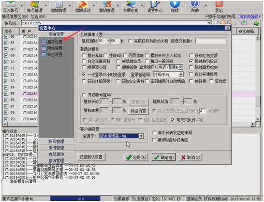This screenshot has height=202, width=264.
Task: Open the 帐号管理 toolbar icon
Action: [35, 7]
